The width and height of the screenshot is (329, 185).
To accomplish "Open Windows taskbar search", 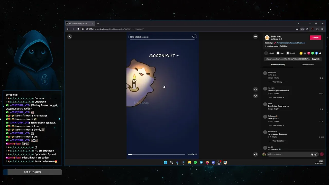I will pyautogui.click(x=171, y=162).
